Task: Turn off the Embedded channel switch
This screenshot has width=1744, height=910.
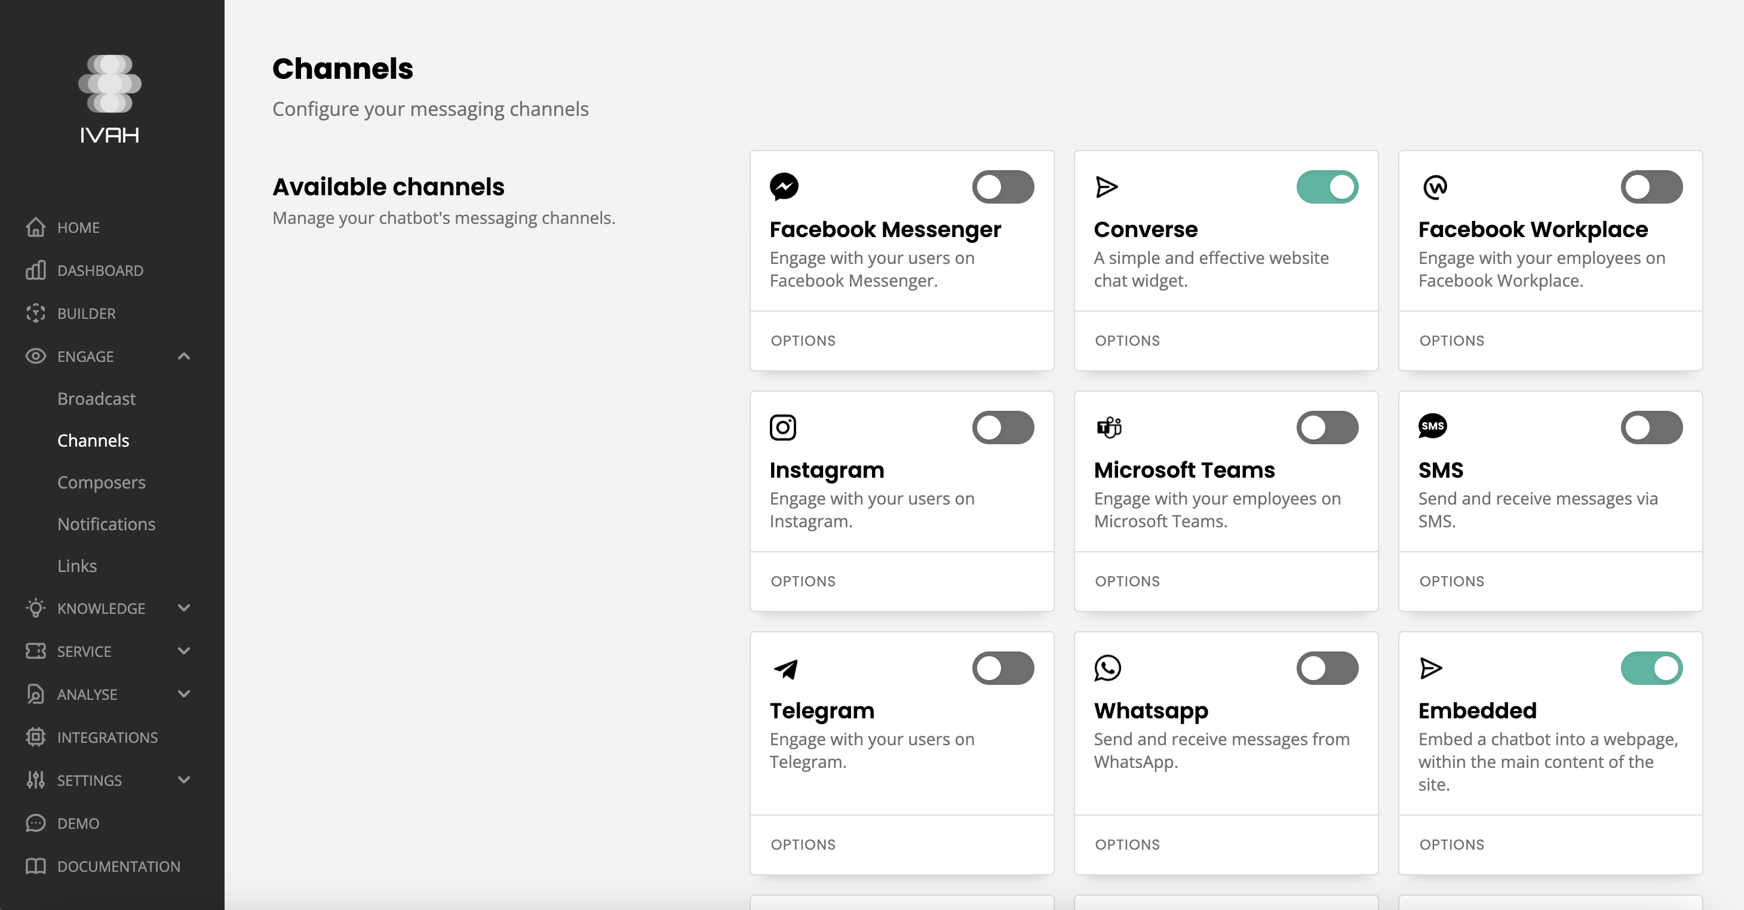Action: pos(1651,668)
